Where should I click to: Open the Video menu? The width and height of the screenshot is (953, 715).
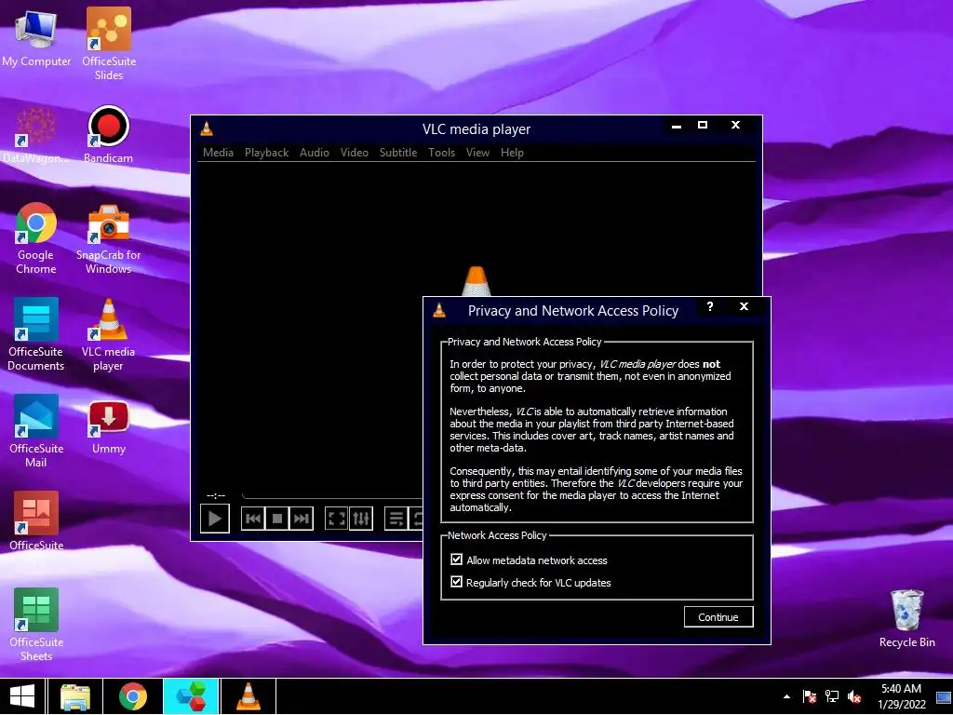pos(355,153)
